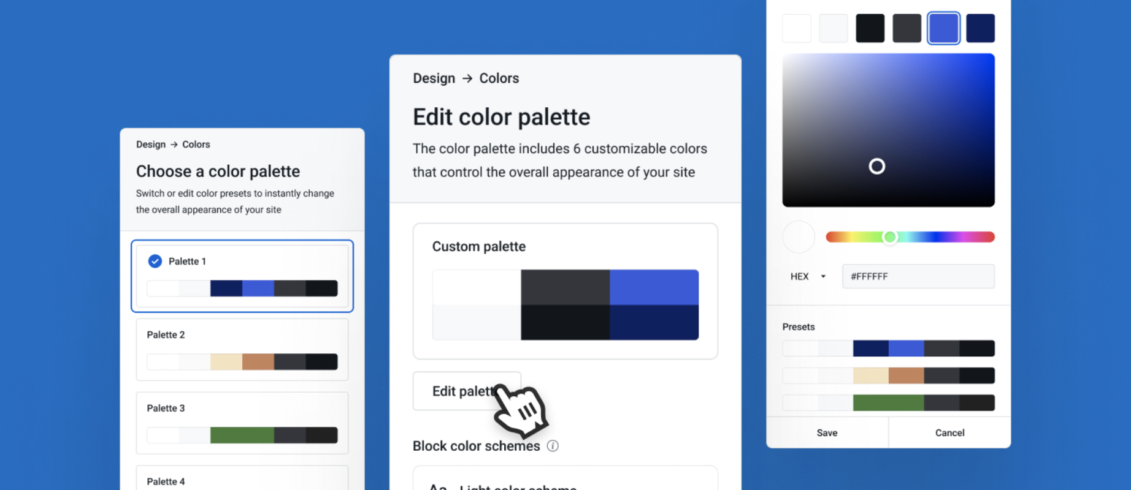The image size is (1131, 490).
Task: Click the Colors breadcrumb in Choose a color palette
Action: pyautogui.click(x=196, y=145)
